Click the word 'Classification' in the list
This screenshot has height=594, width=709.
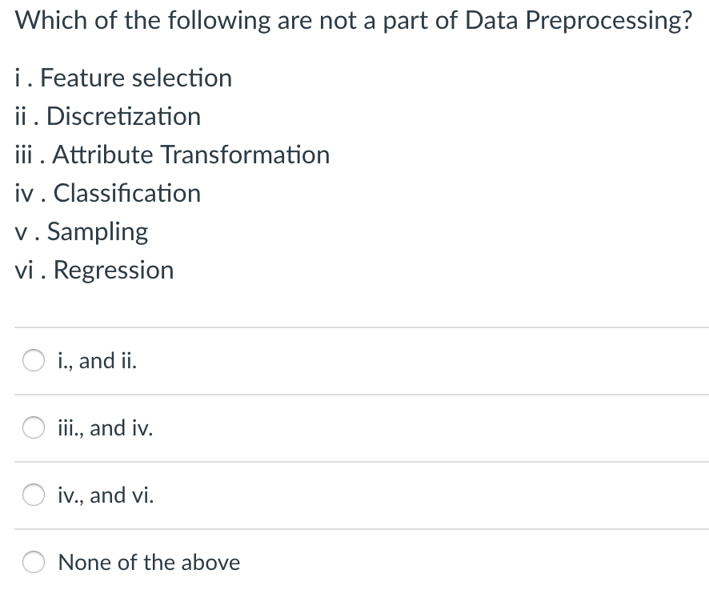[126, 193]
